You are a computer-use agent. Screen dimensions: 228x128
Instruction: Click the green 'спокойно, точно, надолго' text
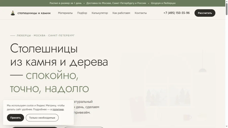[49, 82]
